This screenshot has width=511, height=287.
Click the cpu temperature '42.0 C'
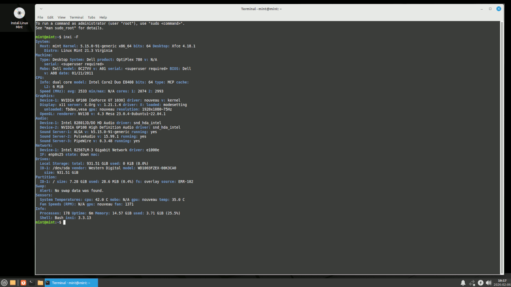102,200
